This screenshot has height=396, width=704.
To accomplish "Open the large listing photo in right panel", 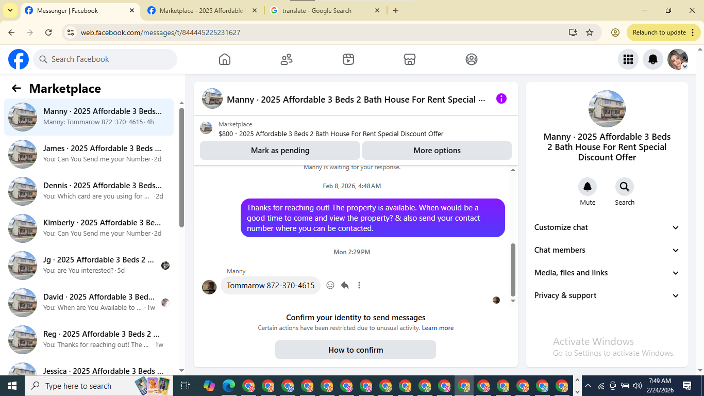I will coord(607,109).
